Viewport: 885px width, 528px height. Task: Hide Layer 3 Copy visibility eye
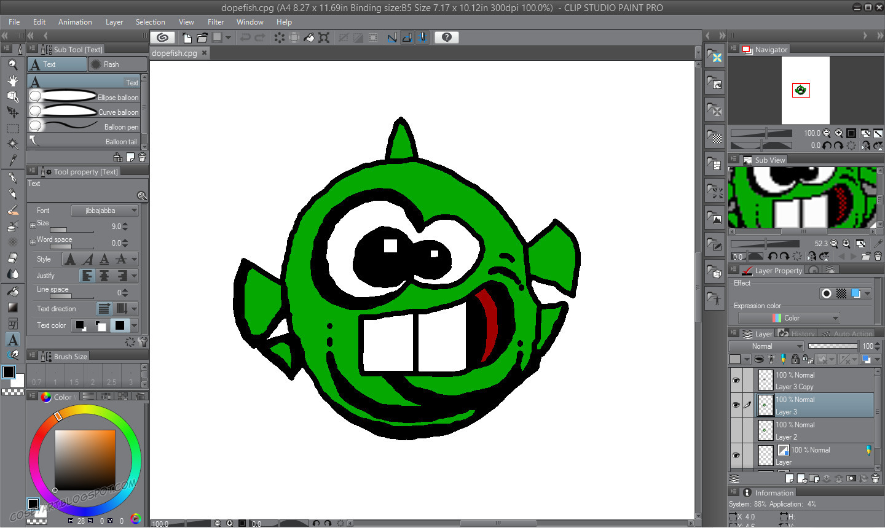[x=736, y=381]
